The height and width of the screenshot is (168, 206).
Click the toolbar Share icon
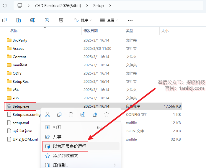(47, 20)
